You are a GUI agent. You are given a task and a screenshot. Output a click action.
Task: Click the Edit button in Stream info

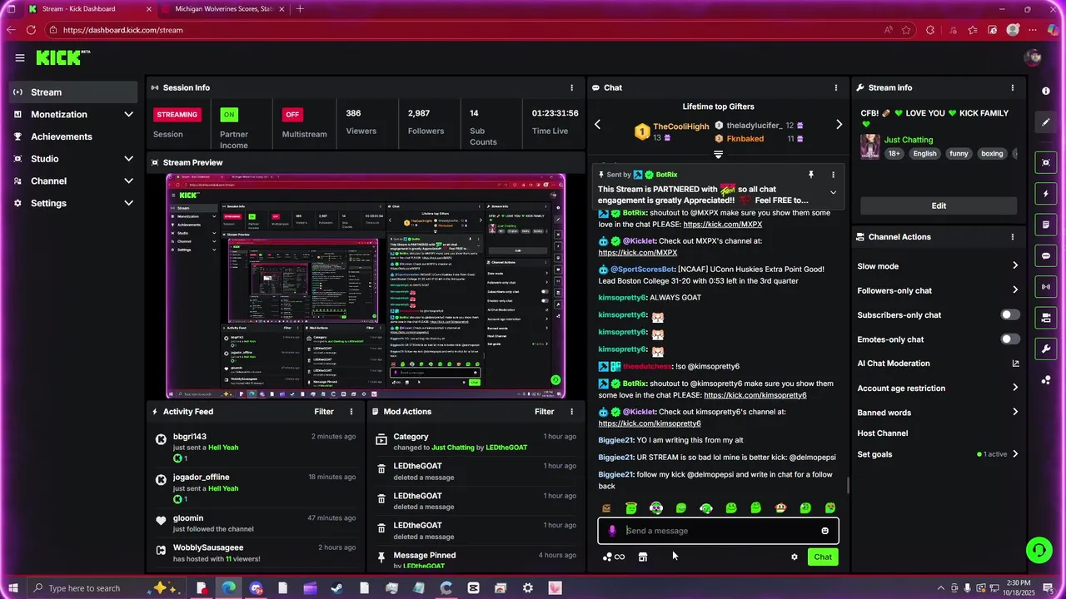(x=939, y=206)
